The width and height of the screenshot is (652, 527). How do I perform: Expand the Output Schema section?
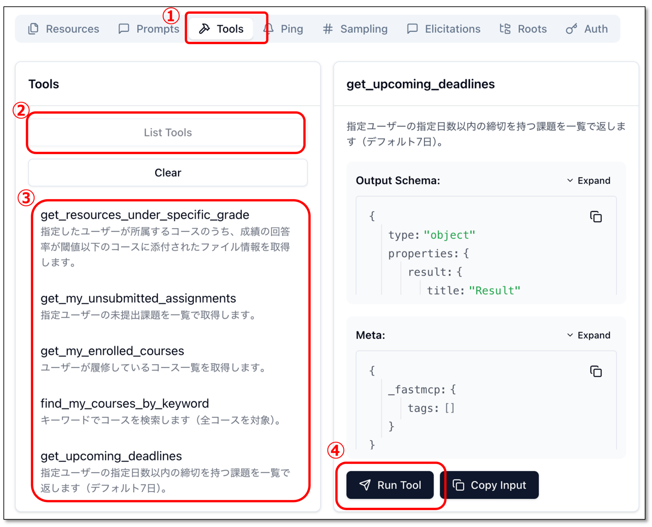588,181
